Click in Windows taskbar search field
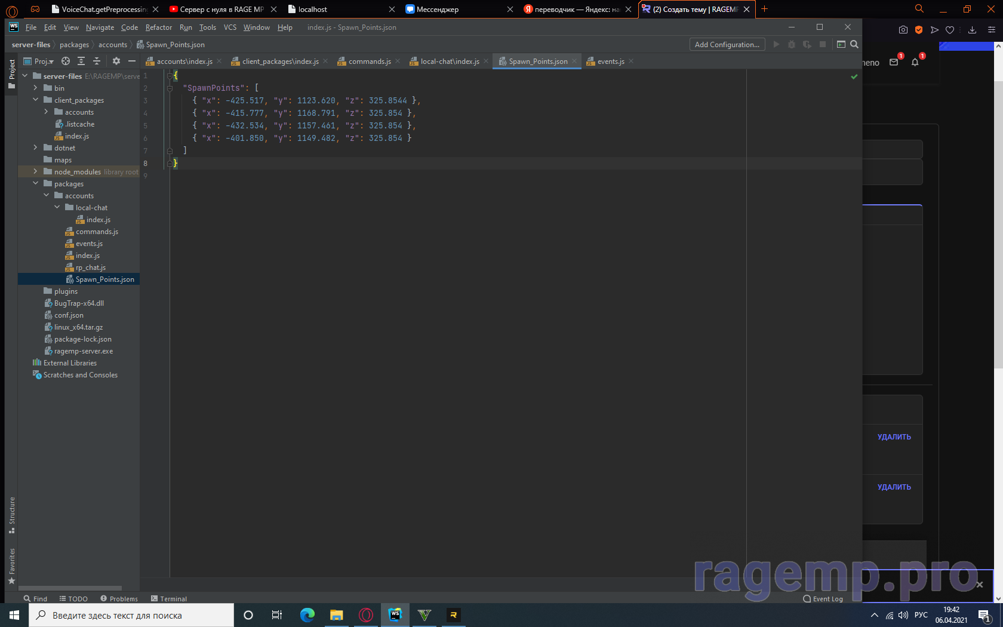The height and width of the screenshot is (627, 1003). point(131,615)
